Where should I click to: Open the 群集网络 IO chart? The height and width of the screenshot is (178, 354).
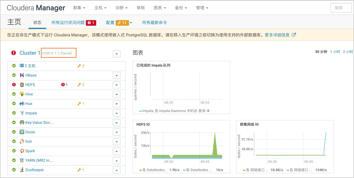click(285, 146)
